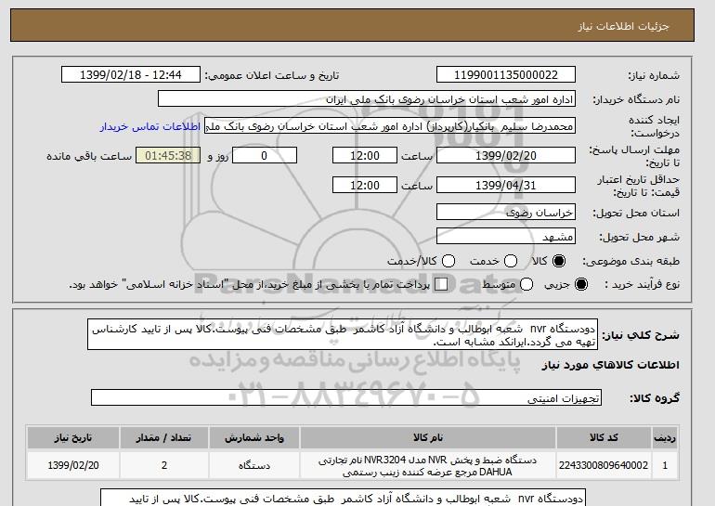Click the جزئیات اطلاعات نیاز header title
The height and width of the screenshot is (506, 715).
pos(623,26)
